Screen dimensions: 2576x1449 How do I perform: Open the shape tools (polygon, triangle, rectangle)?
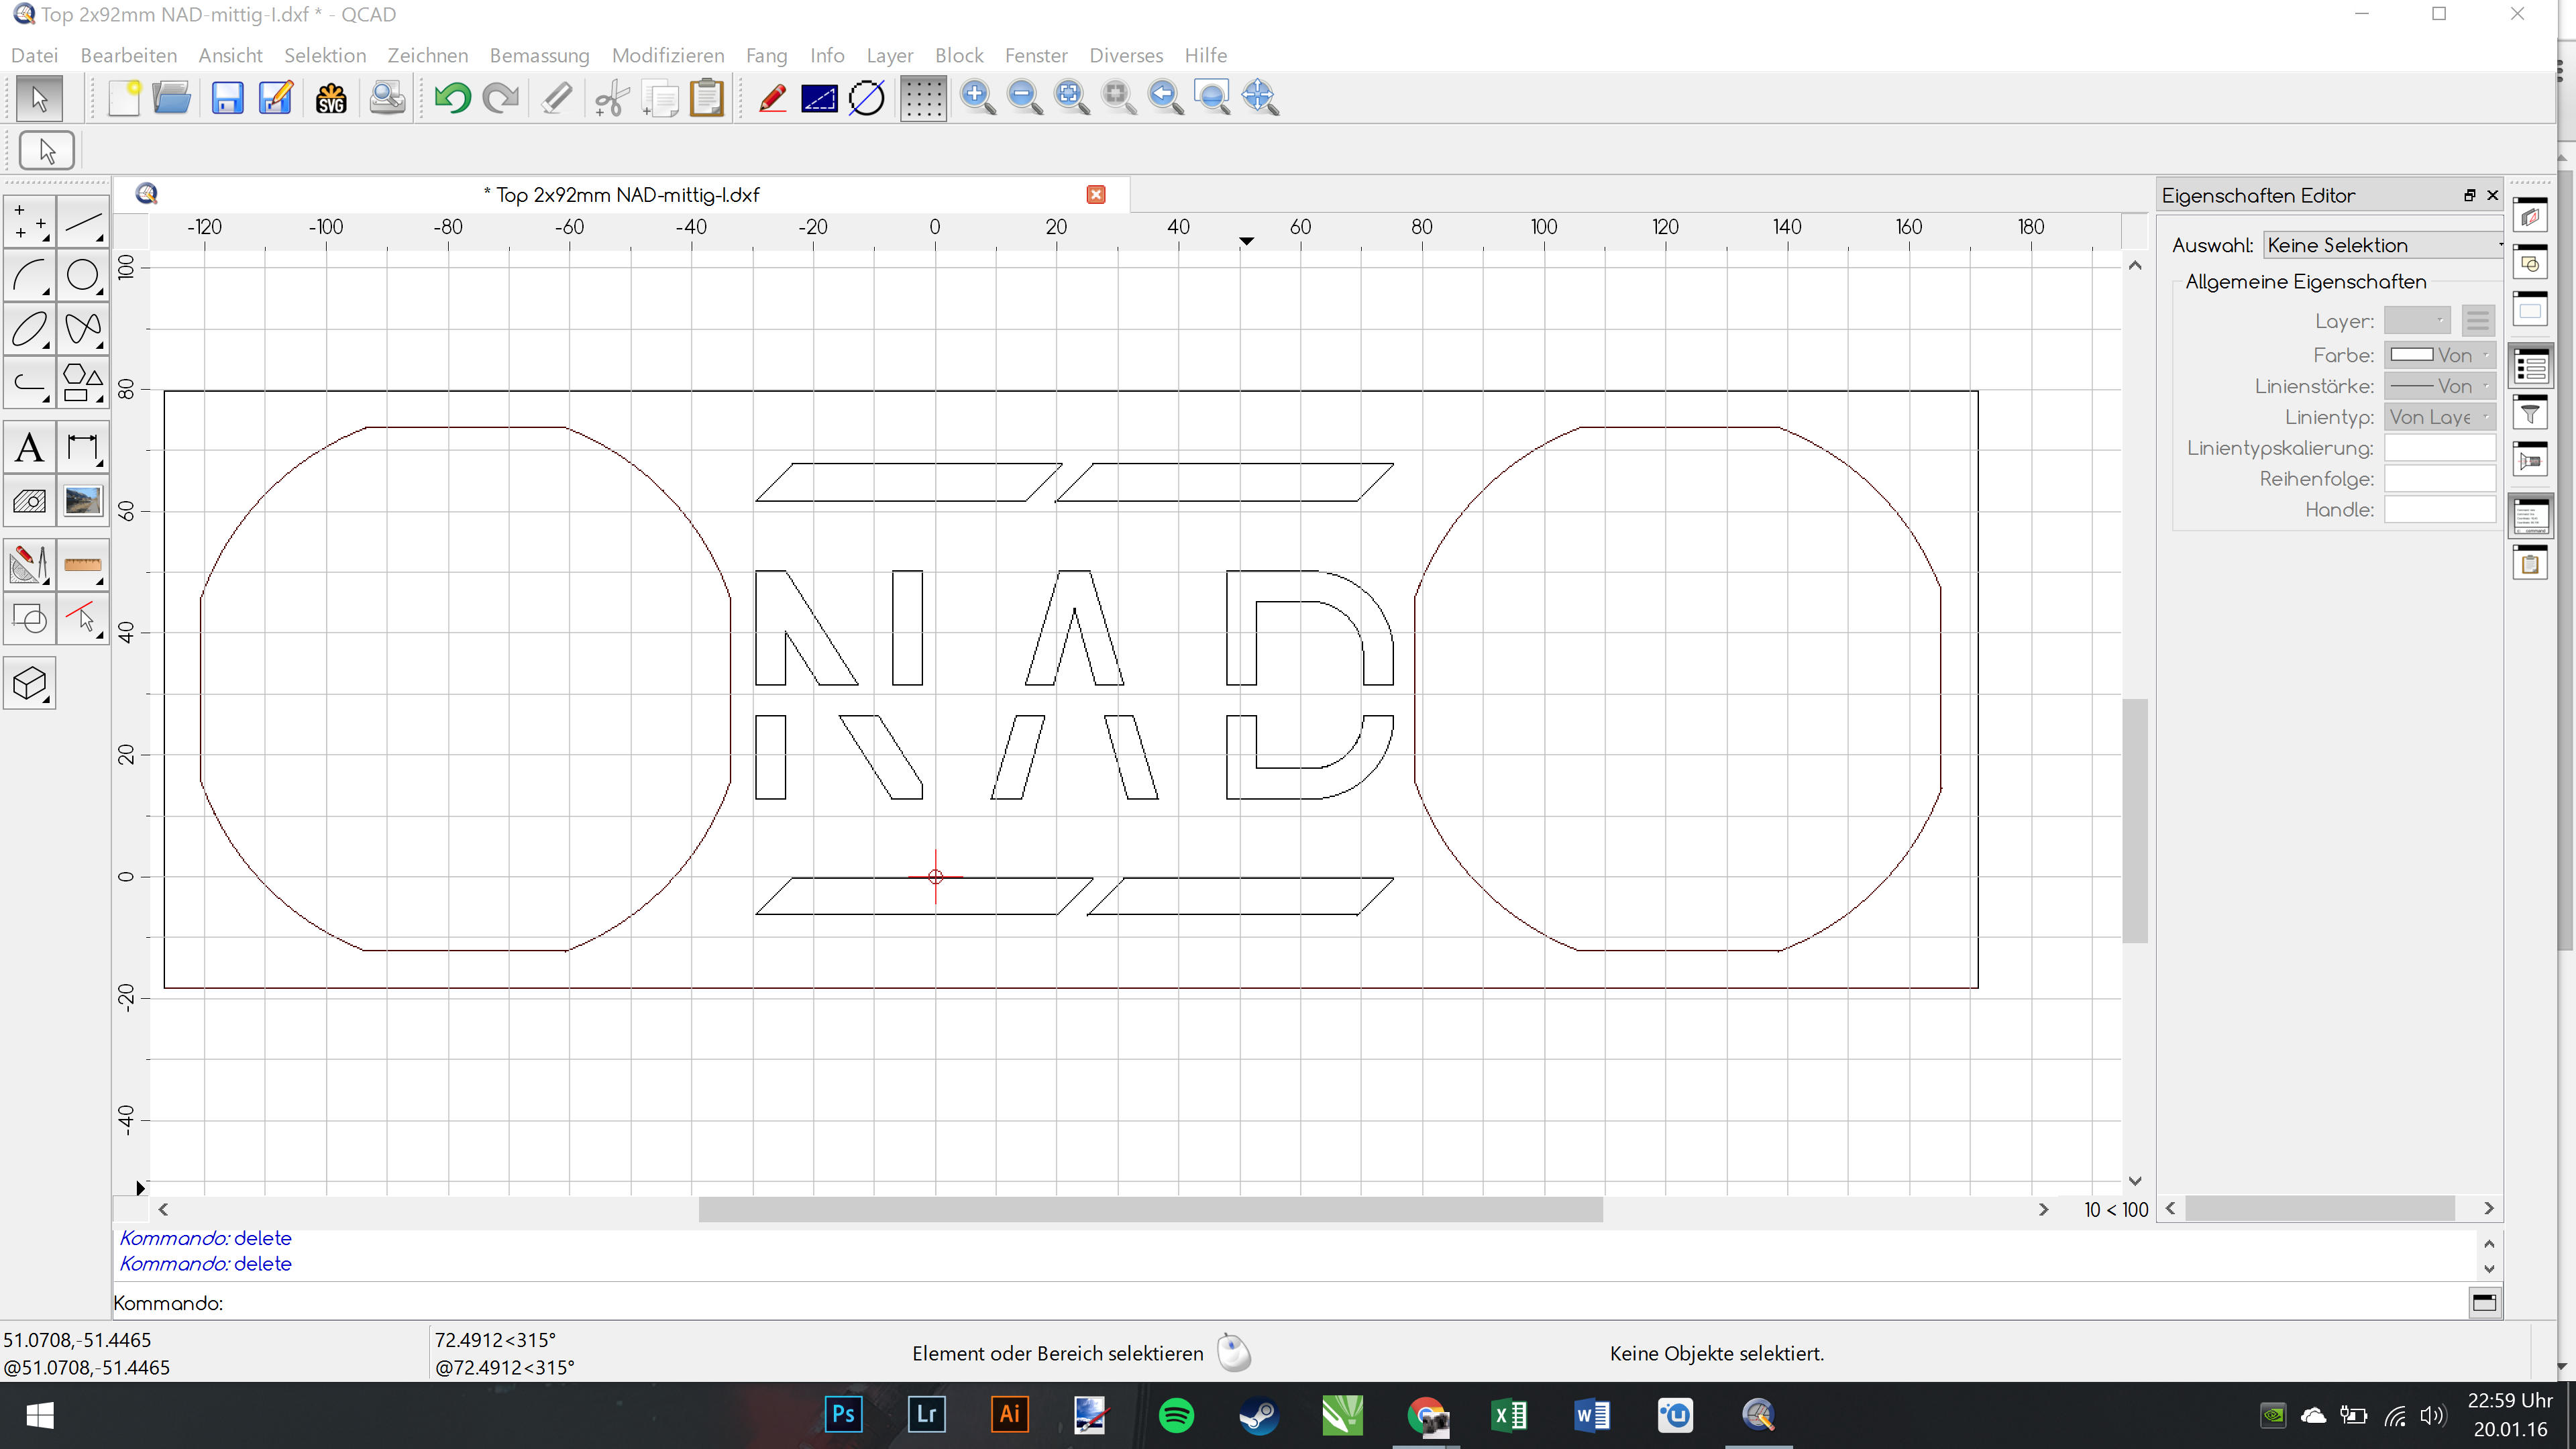[83, 383]
